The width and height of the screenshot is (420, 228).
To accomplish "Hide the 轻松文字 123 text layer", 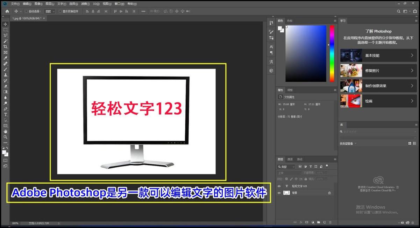I will tap(279, 186).
